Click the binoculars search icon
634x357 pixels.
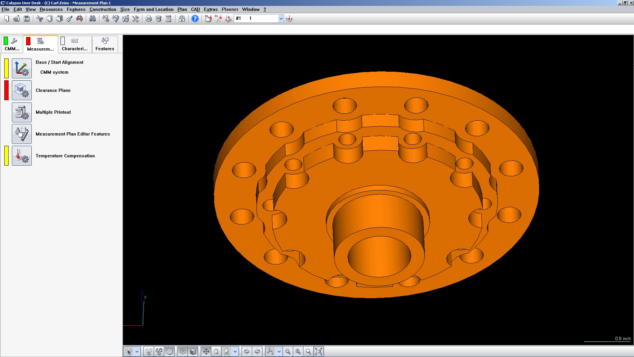(93, 19)
